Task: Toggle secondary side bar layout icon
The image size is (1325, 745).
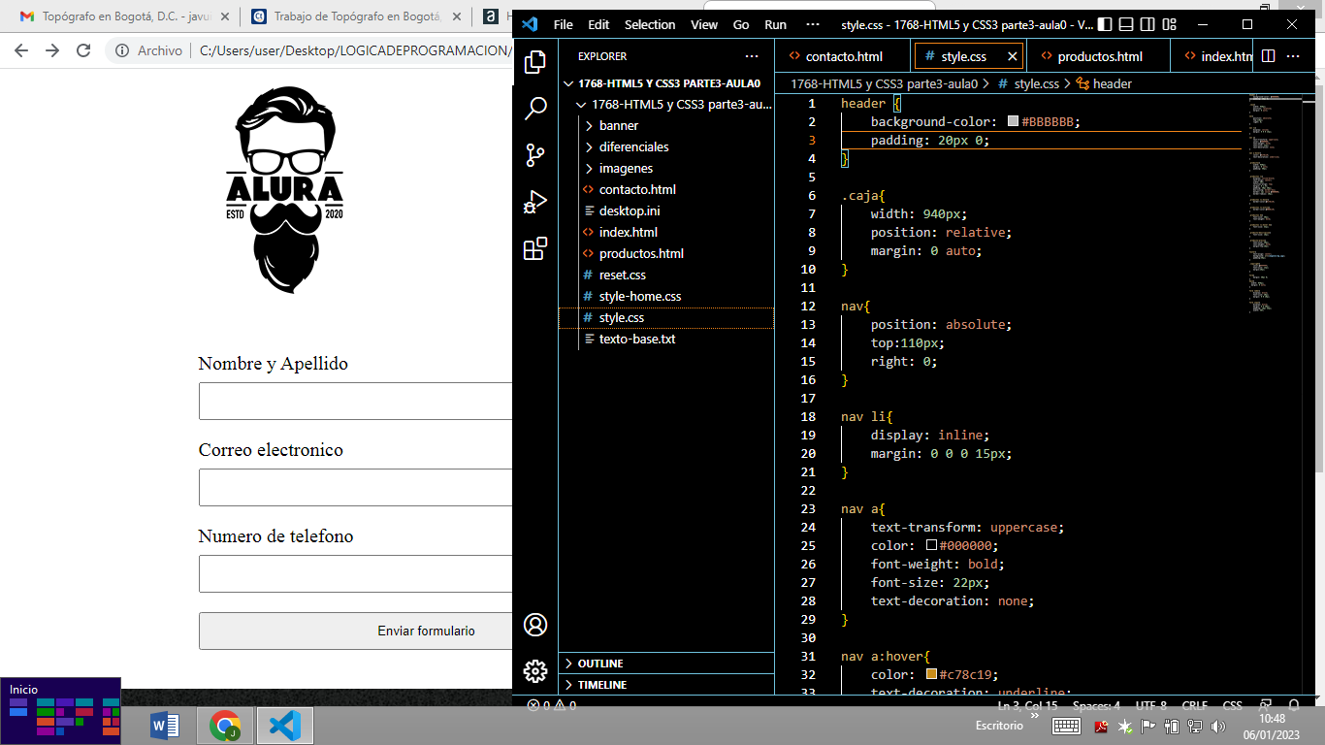Action: coord(1147,24)
